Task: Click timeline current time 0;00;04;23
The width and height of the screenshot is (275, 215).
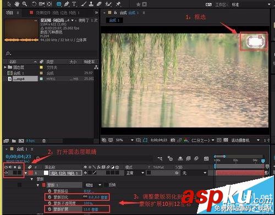Action: point(18,156)
